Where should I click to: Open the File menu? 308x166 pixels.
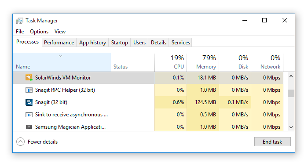[20, 32]
